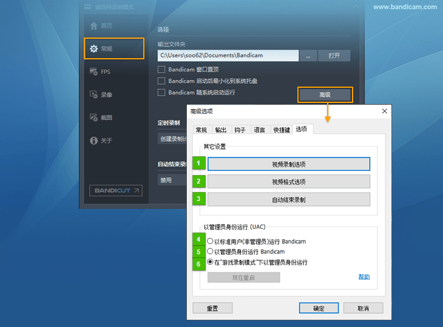443x327 pixels.
Task: Click the 重置 reset button
Action: click(x=212, y=308)
